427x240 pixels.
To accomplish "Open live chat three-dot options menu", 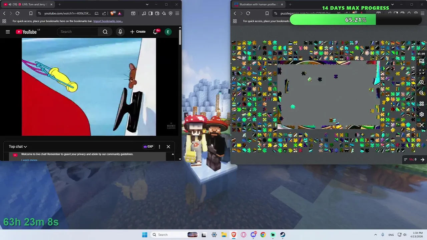I will point(159,146).
